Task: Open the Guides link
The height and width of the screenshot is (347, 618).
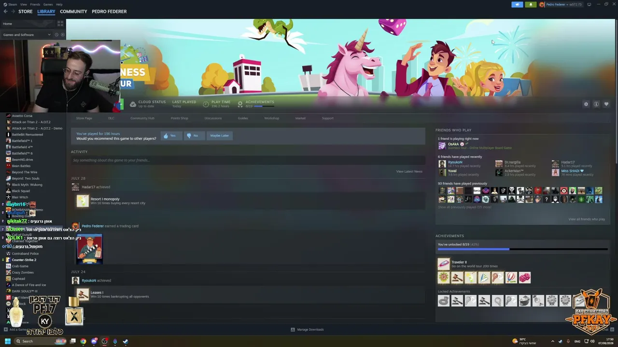Action: pos(243,118)
